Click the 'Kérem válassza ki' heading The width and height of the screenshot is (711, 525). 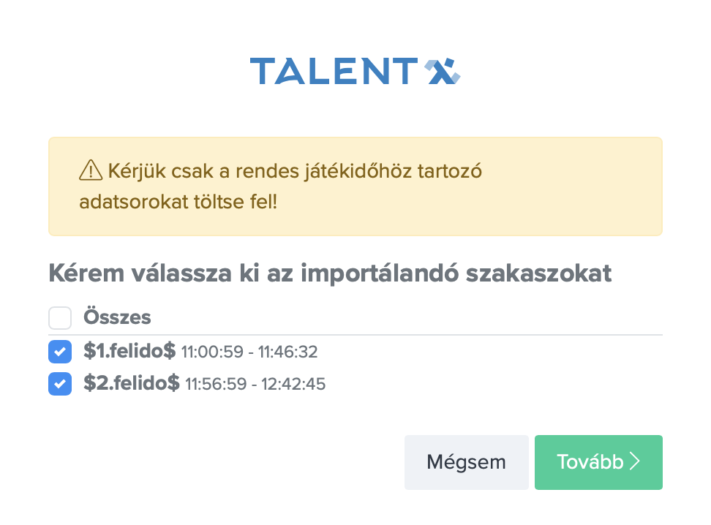[330, 273]
